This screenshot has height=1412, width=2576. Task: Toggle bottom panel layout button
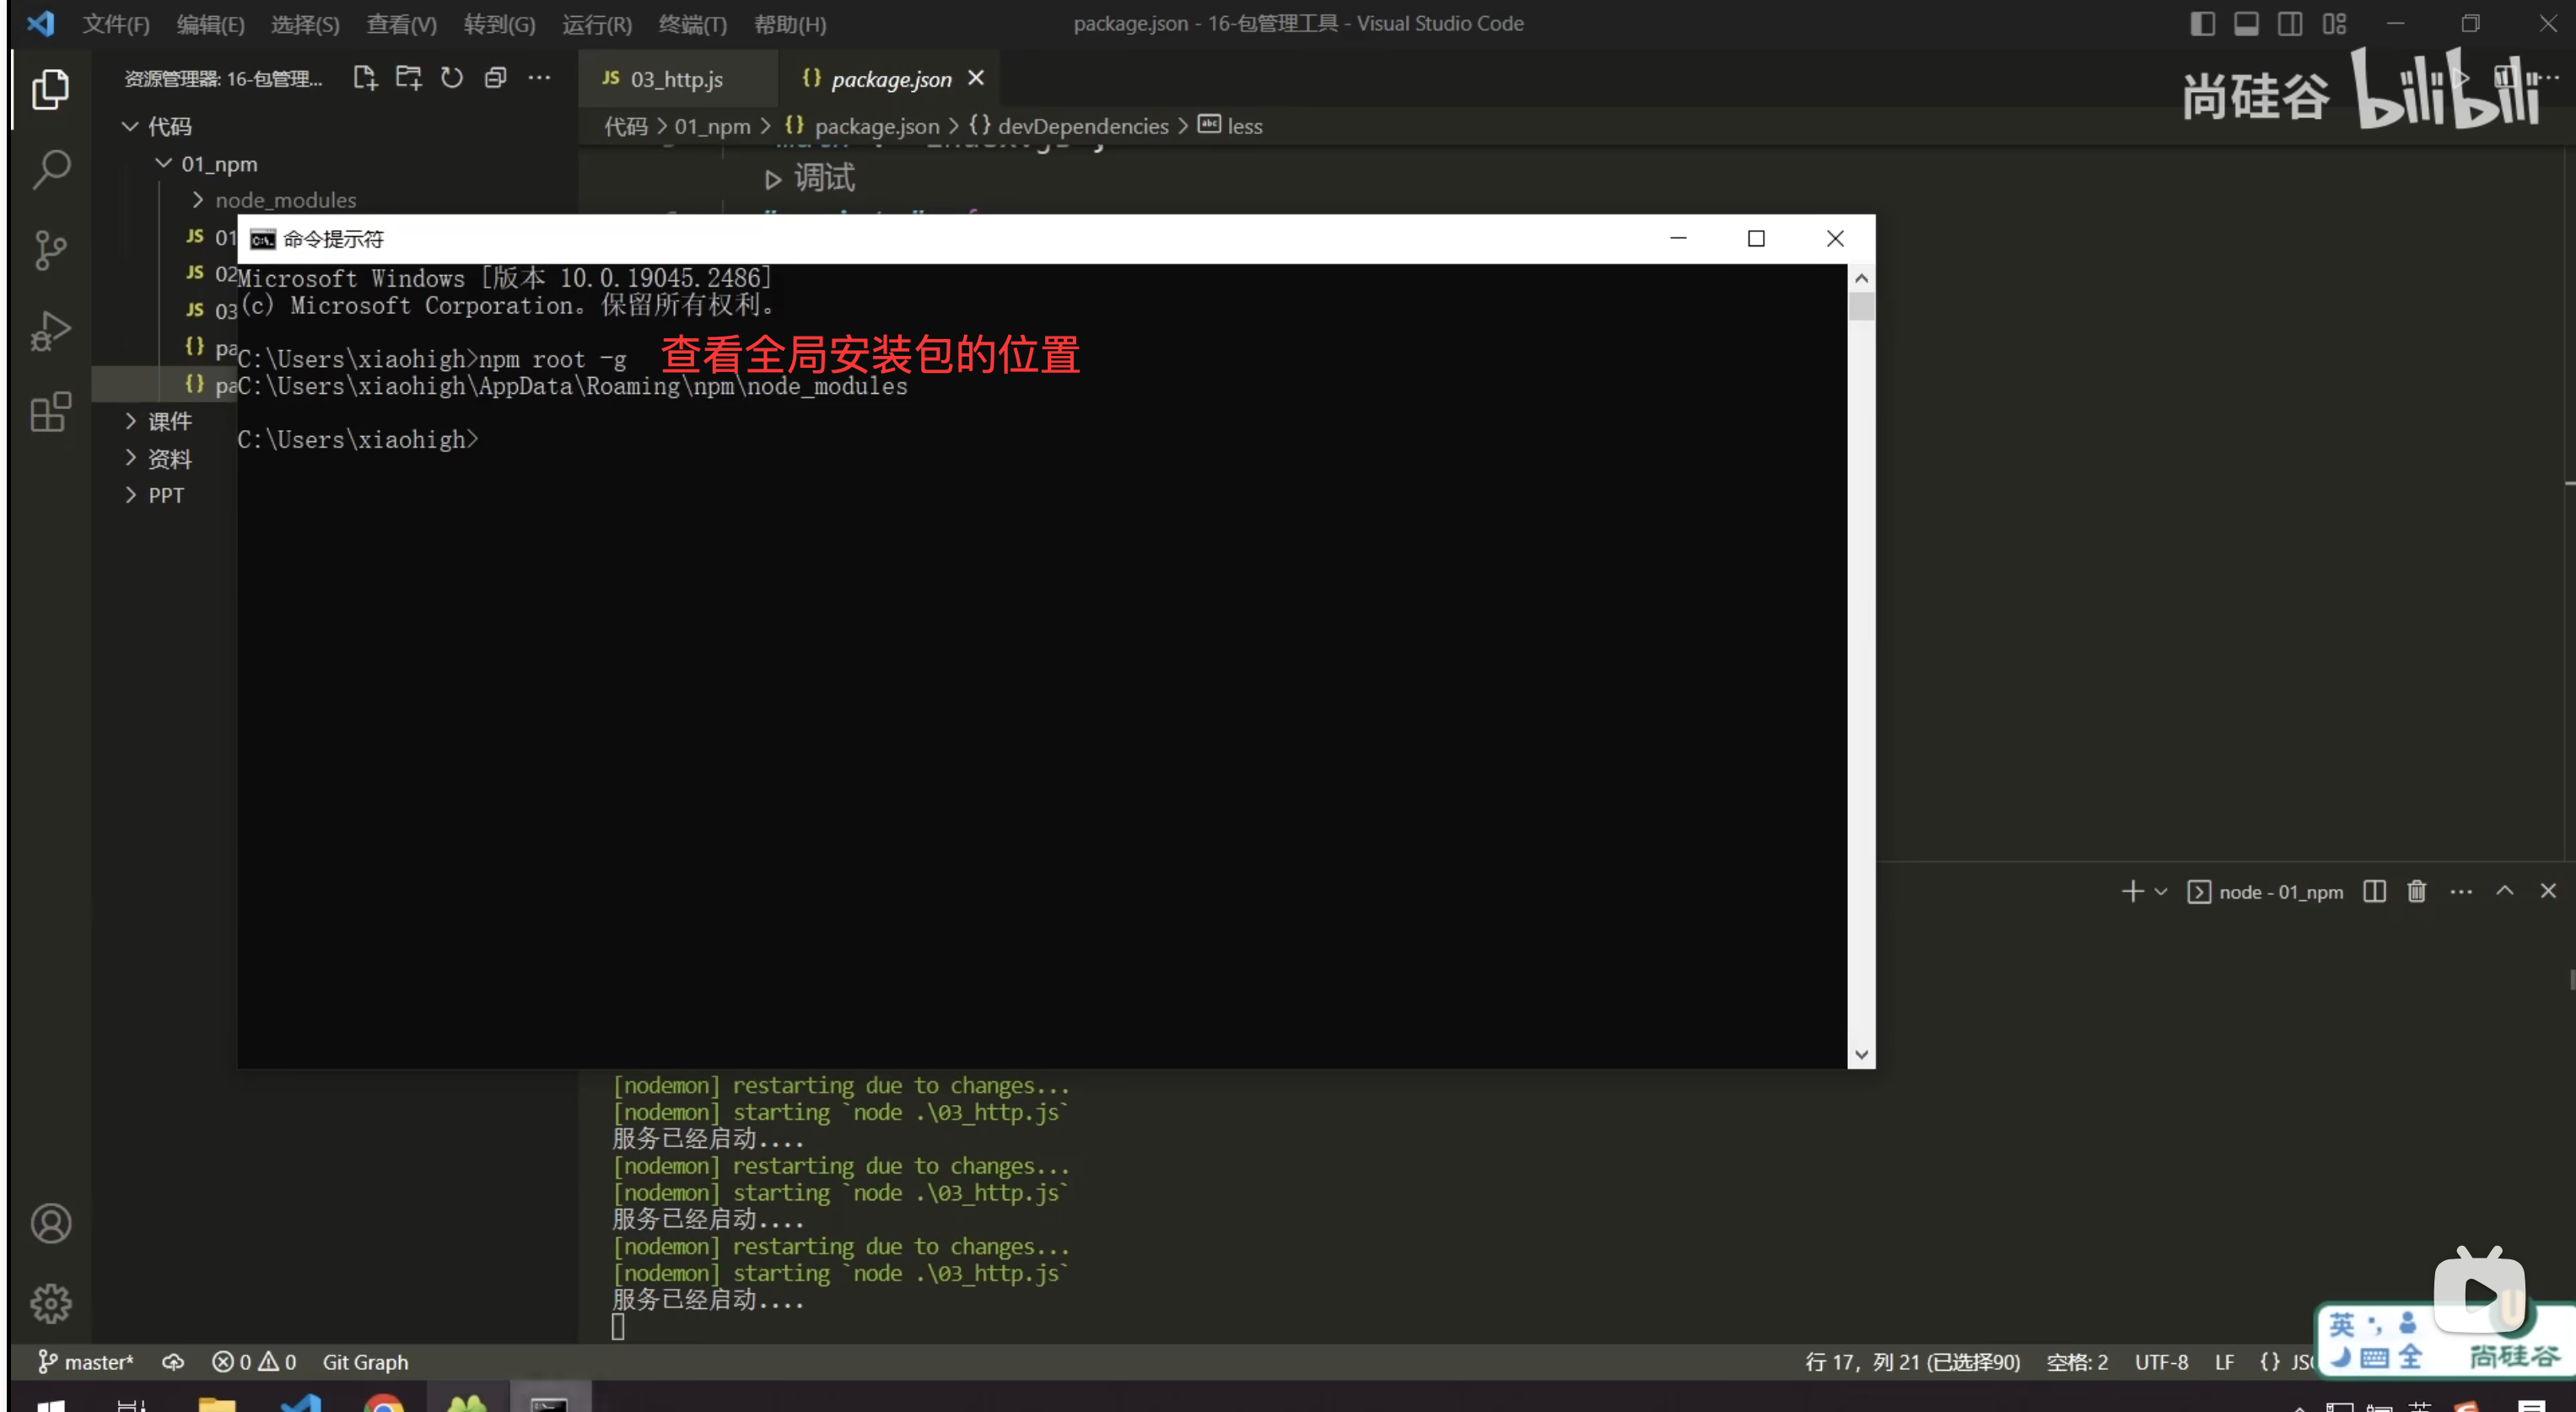pyautogui.click(x=2246, y=23)
